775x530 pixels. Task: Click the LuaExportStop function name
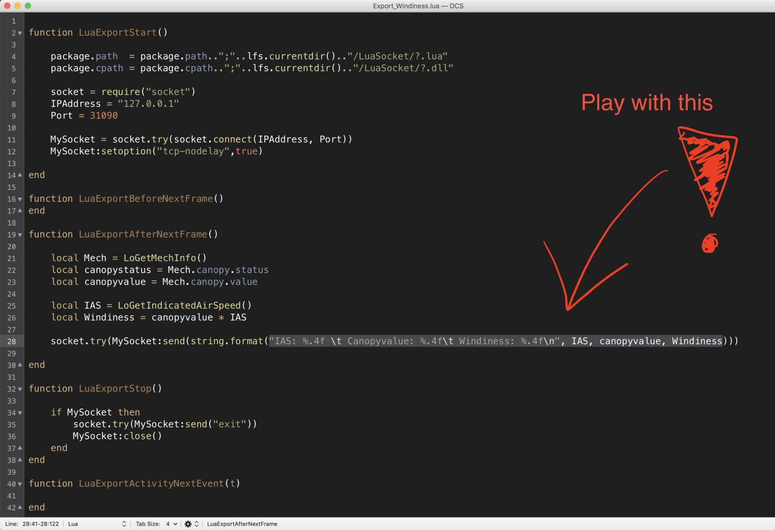115,389
